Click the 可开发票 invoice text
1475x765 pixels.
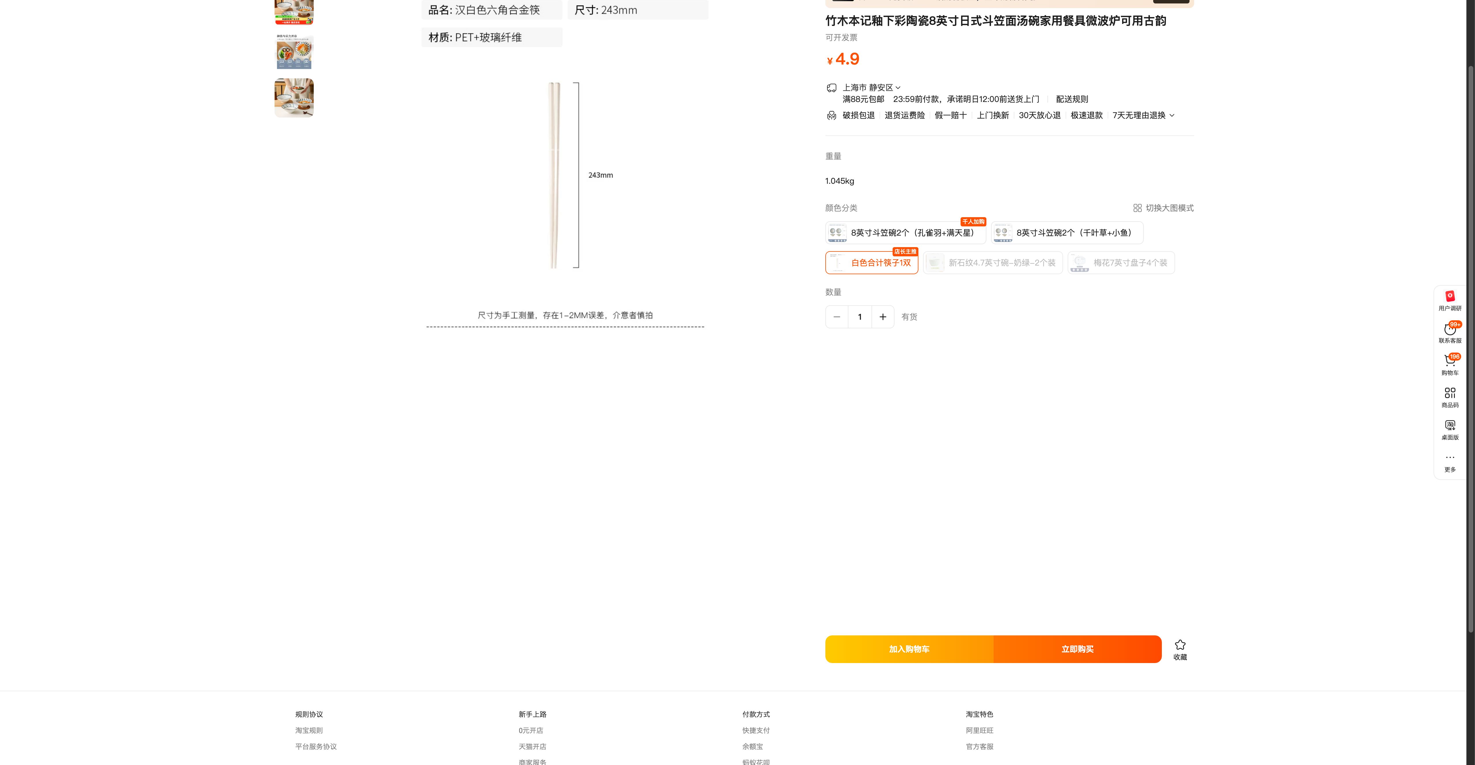841,38
